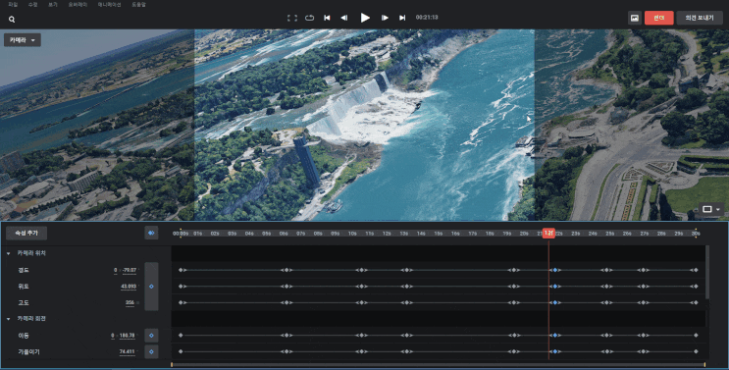
Task: Click the 25s mark on the timeline ruler
Action: pyautogui.click(x=610, y=234)
